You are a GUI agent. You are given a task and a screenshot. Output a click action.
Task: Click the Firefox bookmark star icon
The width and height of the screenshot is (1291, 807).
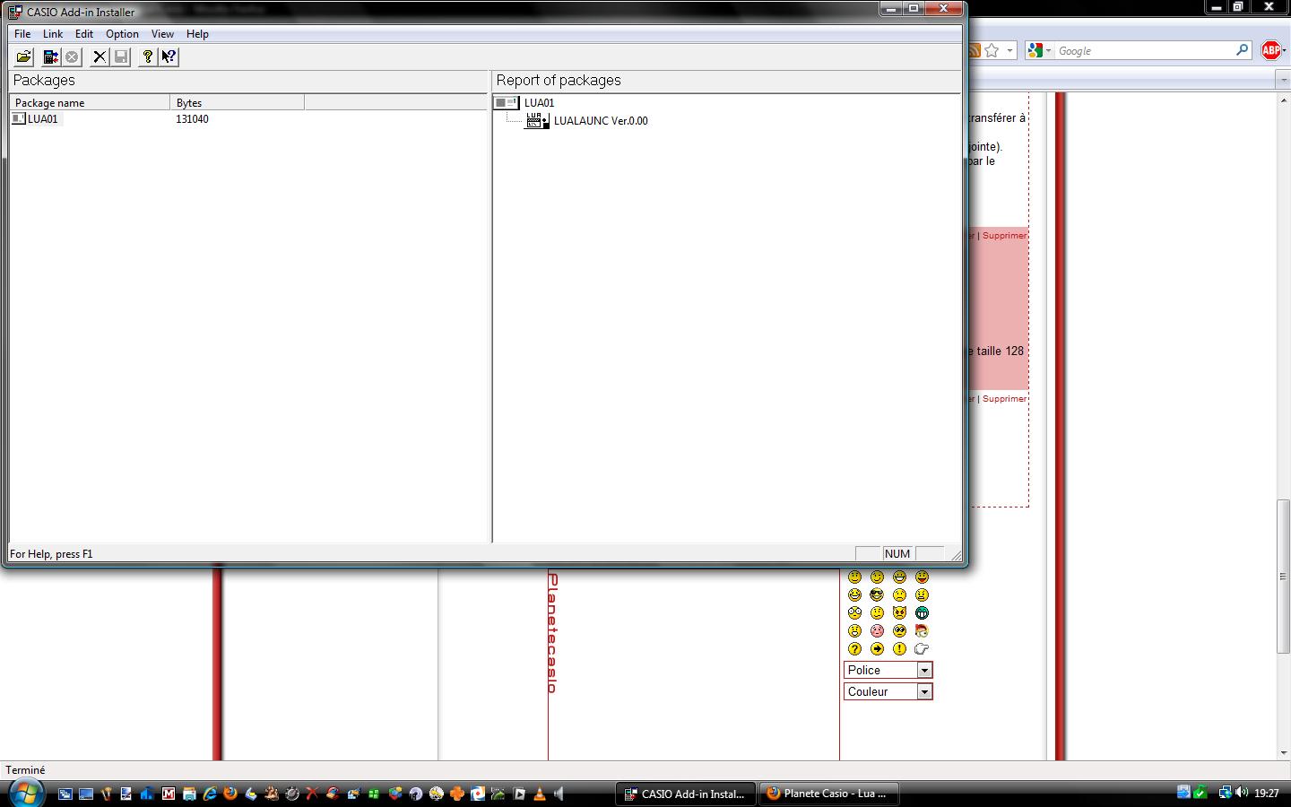[992, 50]
